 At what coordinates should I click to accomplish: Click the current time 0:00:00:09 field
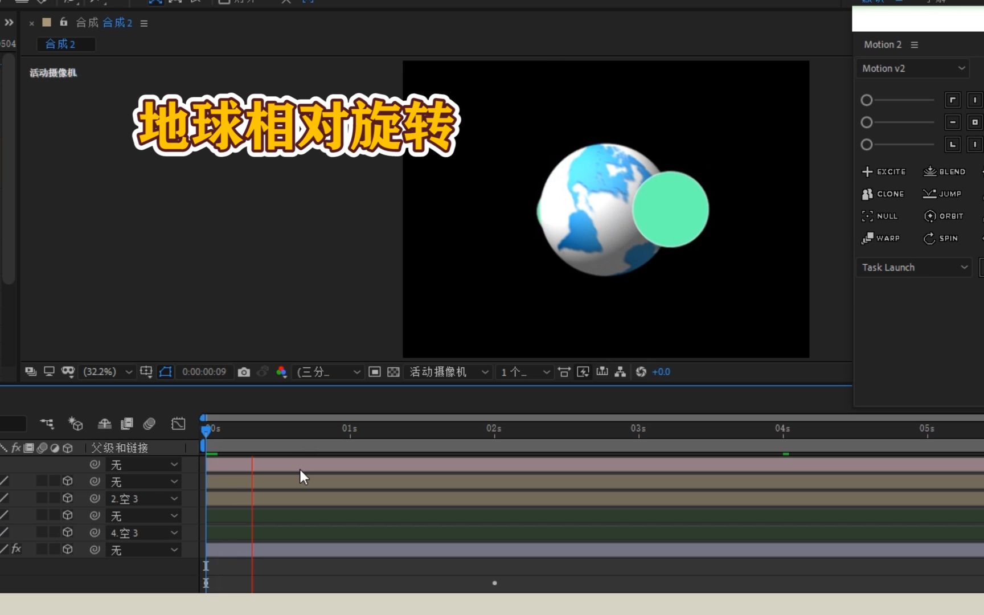pos(204,372)
